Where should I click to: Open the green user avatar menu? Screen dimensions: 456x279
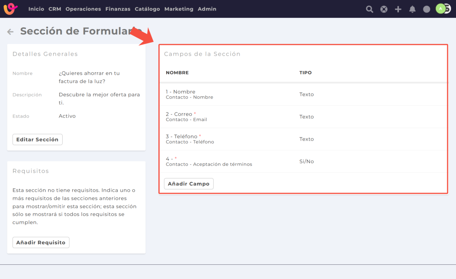click(x=441, y=9)
